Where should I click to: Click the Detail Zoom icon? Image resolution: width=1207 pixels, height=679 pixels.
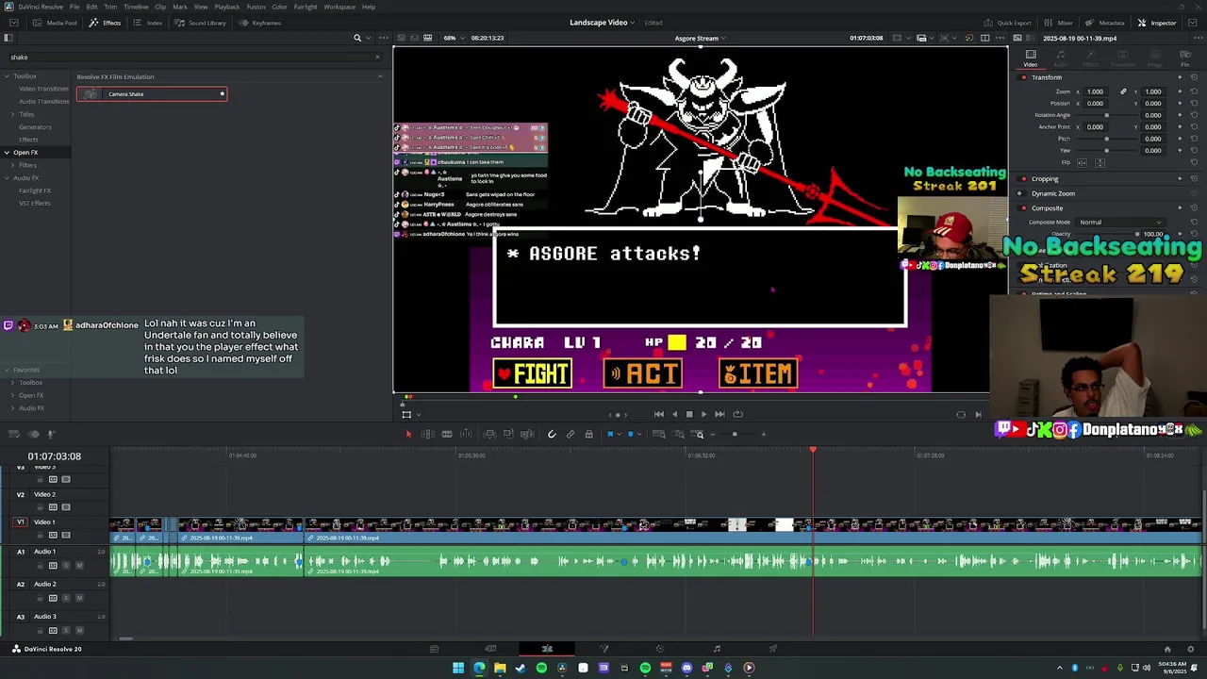679,434
